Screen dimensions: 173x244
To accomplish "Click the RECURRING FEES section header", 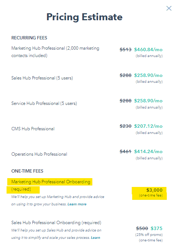I will coord(29,38).
